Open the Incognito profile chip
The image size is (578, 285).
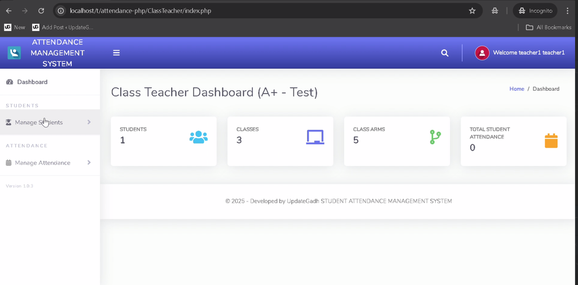[535, 11]
